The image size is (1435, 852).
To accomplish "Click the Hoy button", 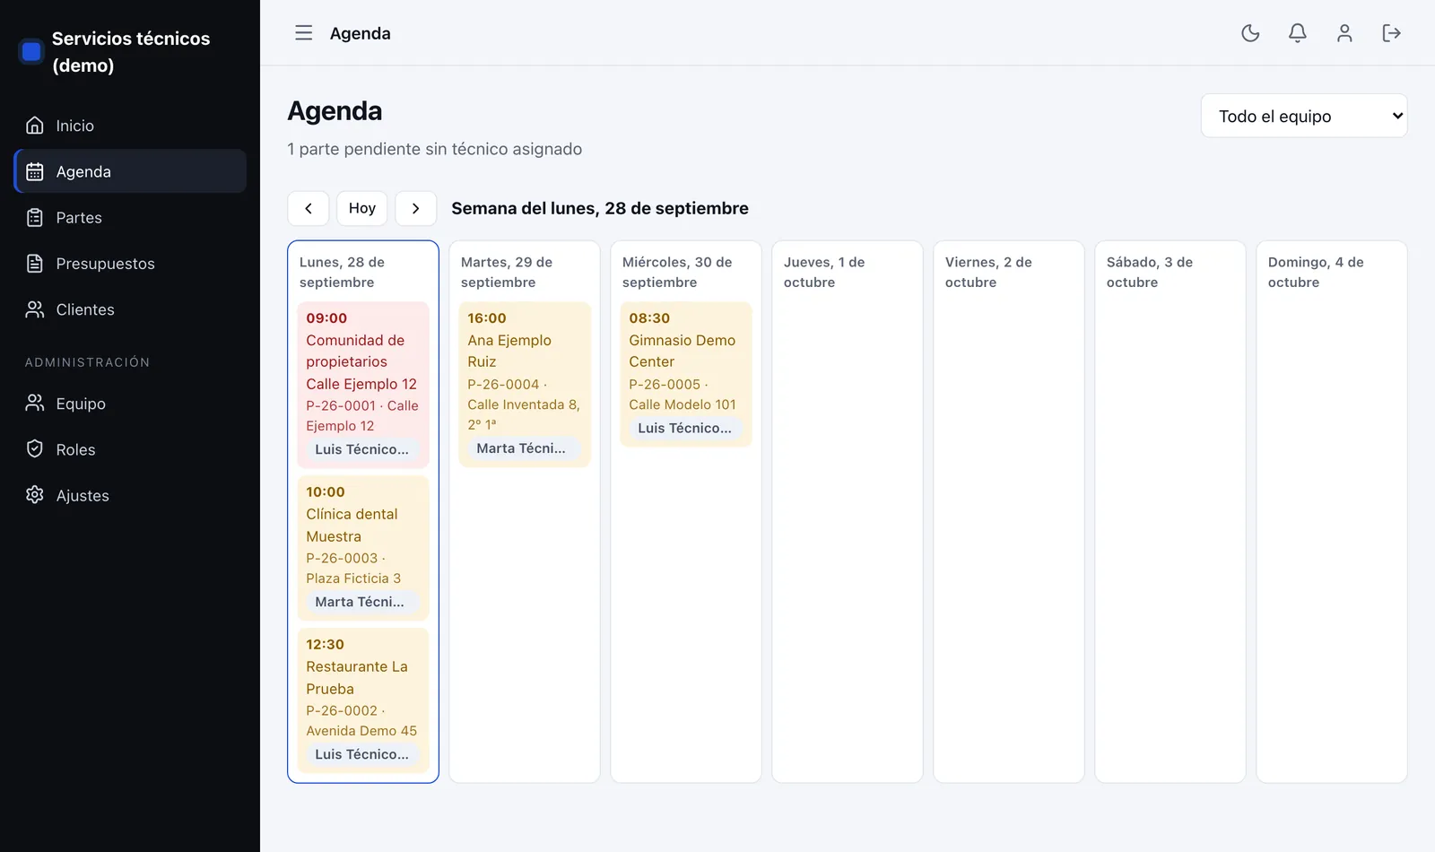I will coord(362,208).
